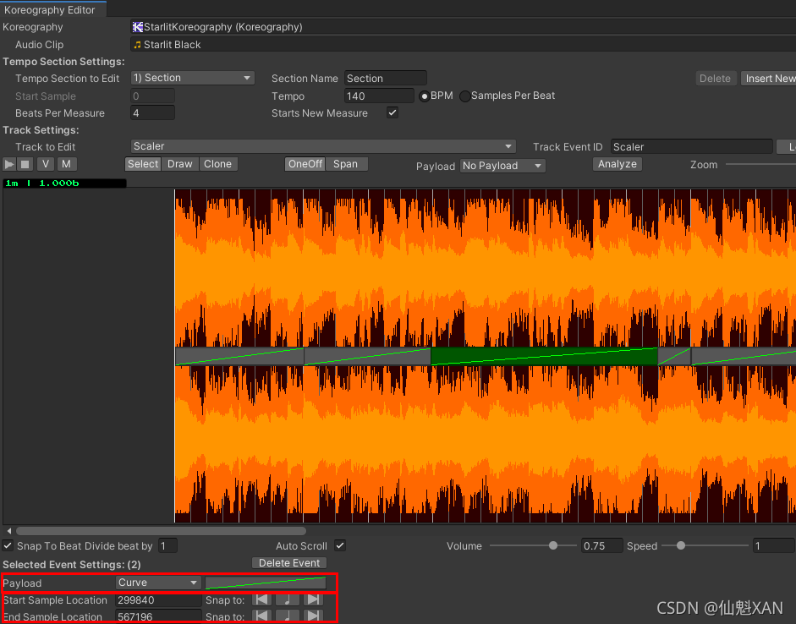Open the Curve payload type dropdown
This screenshot has width=796, height=624.
pyautogui.click(x=158, y=583)
